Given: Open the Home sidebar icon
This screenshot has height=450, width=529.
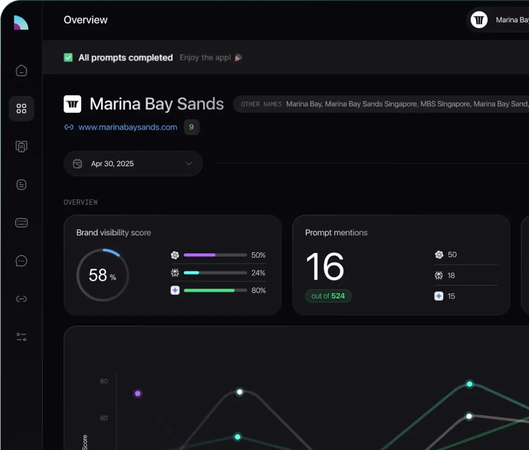Looking at the screenshot, I should [21, 70].
